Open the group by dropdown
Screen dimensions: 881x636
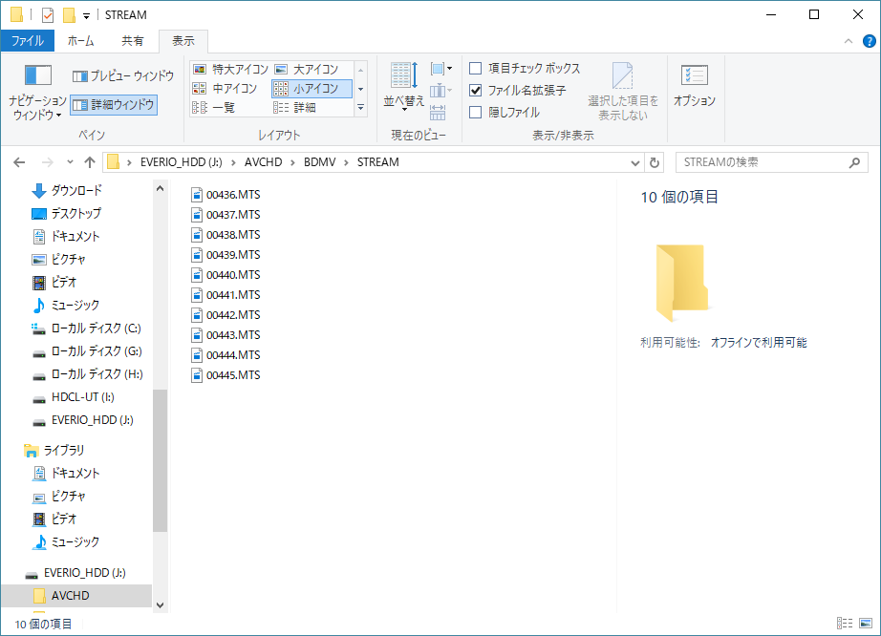pyautogui.click(x=441, y=69)
